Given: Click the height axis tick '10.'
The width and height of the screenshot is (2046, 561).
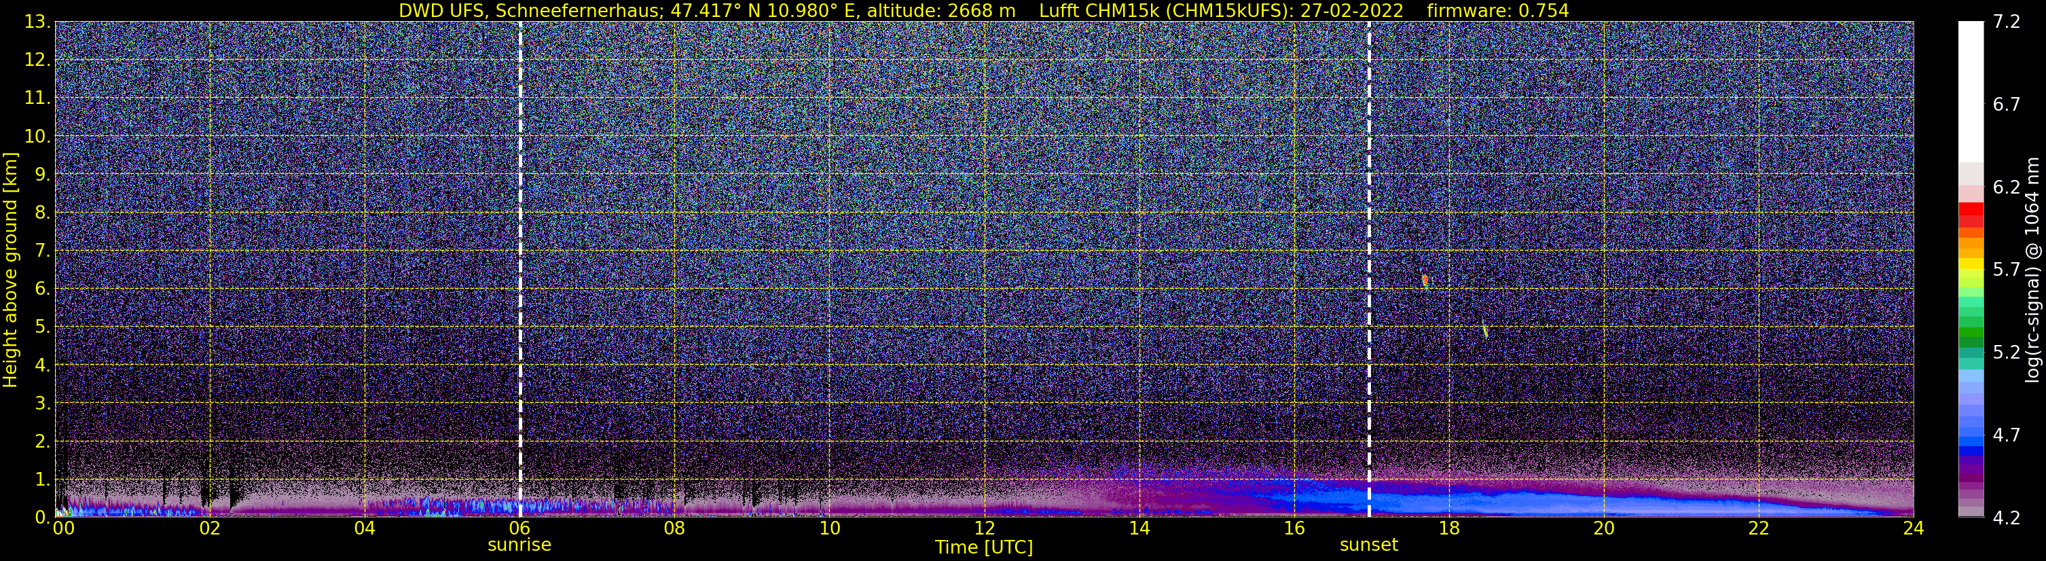Looking at the screenshot, I should pos(37,137).
